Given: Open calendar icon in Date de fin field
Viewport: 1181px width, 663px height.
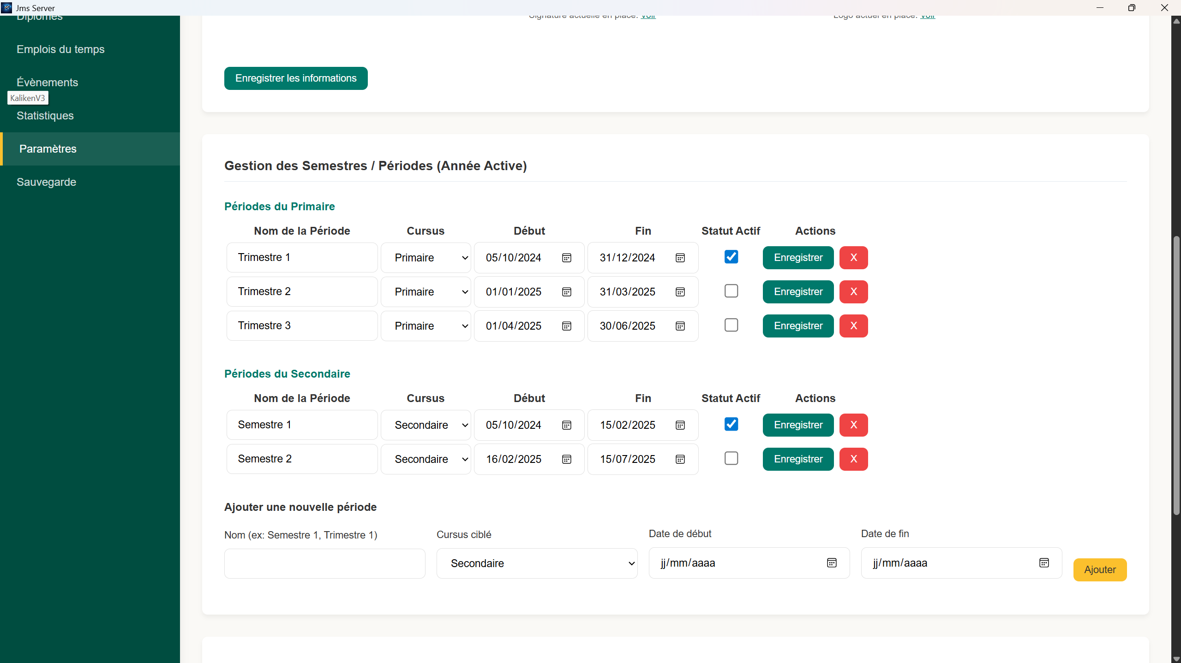Looking at the screenshot, I should [1044, 563].
